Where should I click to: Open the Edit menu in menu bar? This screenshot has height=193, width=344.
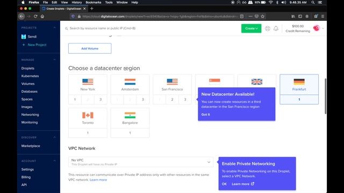[x=54, y=2]
